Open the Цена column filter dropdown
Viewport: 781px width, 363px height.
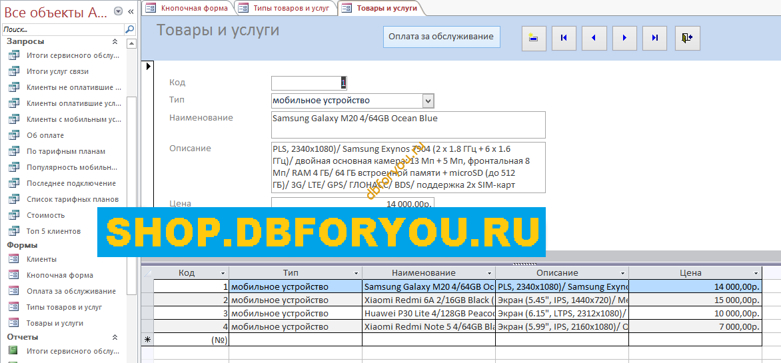pyautogui.click(x=756, y=273)
